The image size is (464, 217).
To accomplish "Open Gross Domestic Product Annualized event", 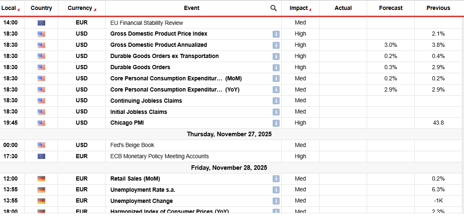I will (159, 45).
